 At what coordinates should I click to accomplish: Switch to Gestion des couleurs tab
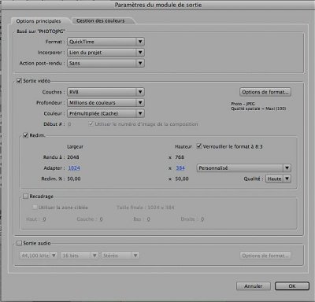[x=101, y=20]
